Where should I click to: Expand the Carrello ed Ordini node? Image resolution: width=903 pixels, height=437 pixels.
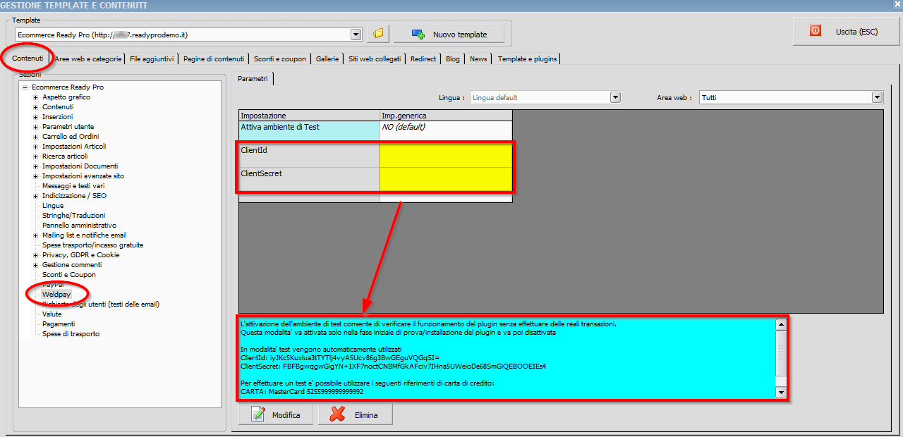tap(35, 137)
